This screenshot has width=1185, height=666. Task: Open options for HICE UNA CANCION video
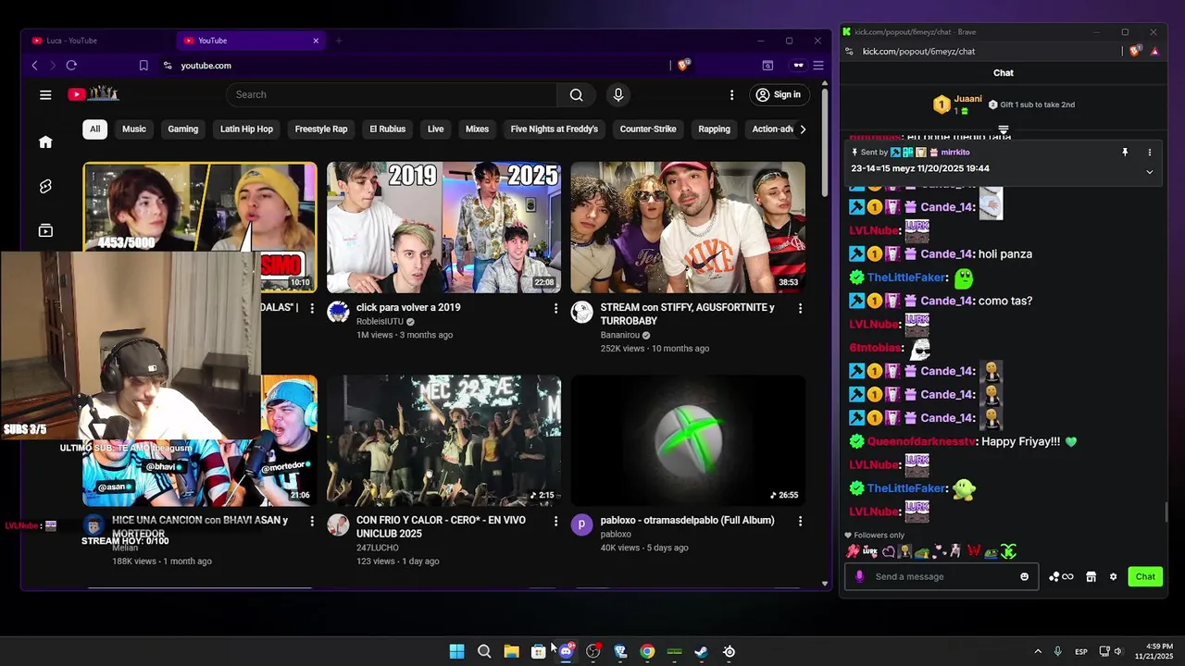click(x=312, y=522)
